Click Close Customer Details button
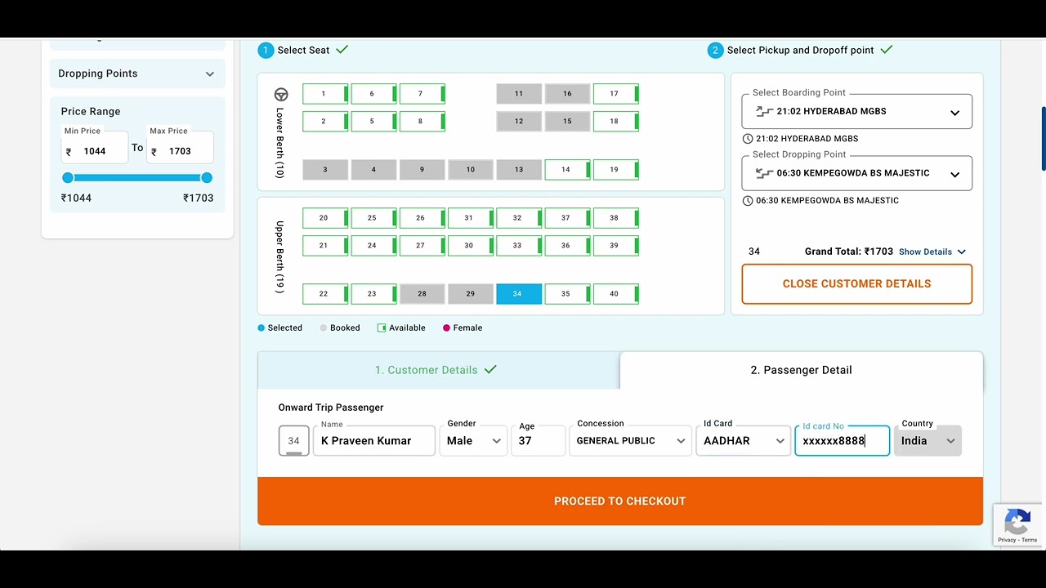This screenshot has height=588, width=1046. pyautogui.click(x=857, y=284)
